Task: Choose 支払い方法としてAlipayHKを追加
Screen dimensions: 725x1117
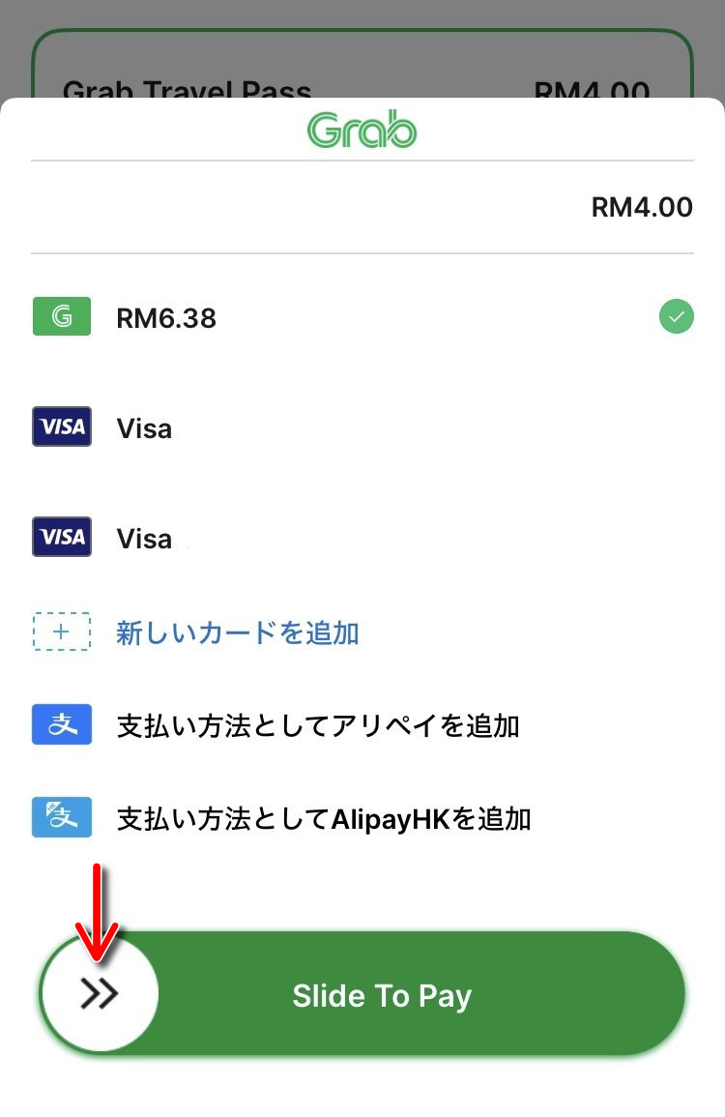Action: click(x=324, y=819)
